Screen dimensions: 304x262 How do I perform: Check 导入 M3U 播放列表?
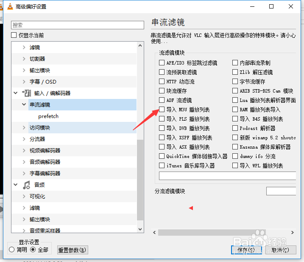click(162, 110)
